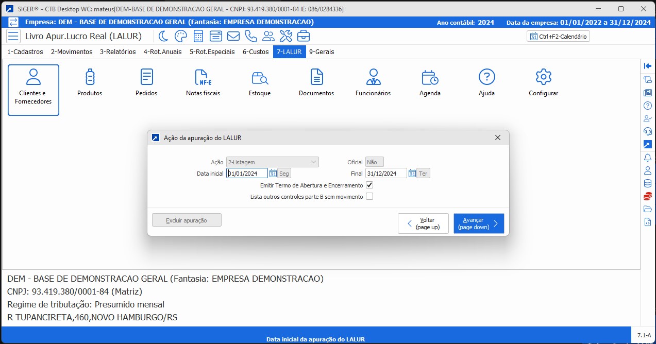The height and width of the screenshot is (344, 656).
Task: Toggle Emitir Termo de Abertura e Encerramento
Action: pos(369,185)
